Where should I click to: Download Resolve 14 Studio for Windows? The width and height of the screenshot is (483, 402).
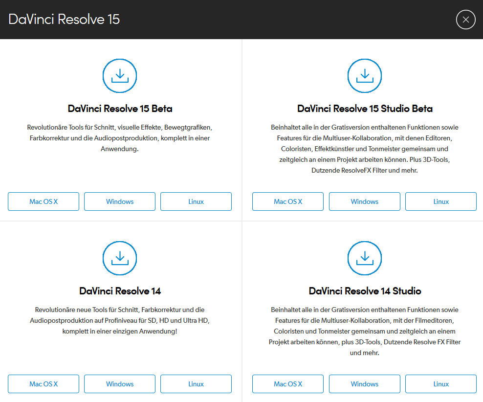point(365,384)
